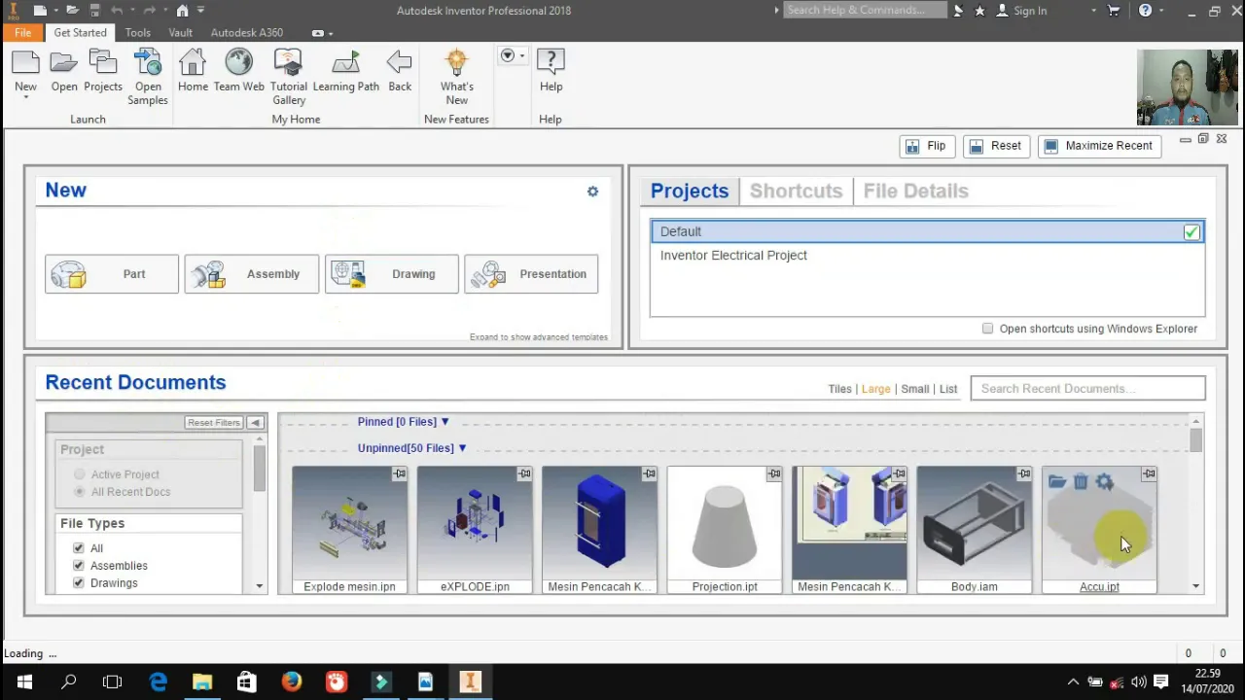The image size is (1245, 700).
Task: Pin the Projection.ipt document
Action: pyautogui.click(x=774, y=473)
